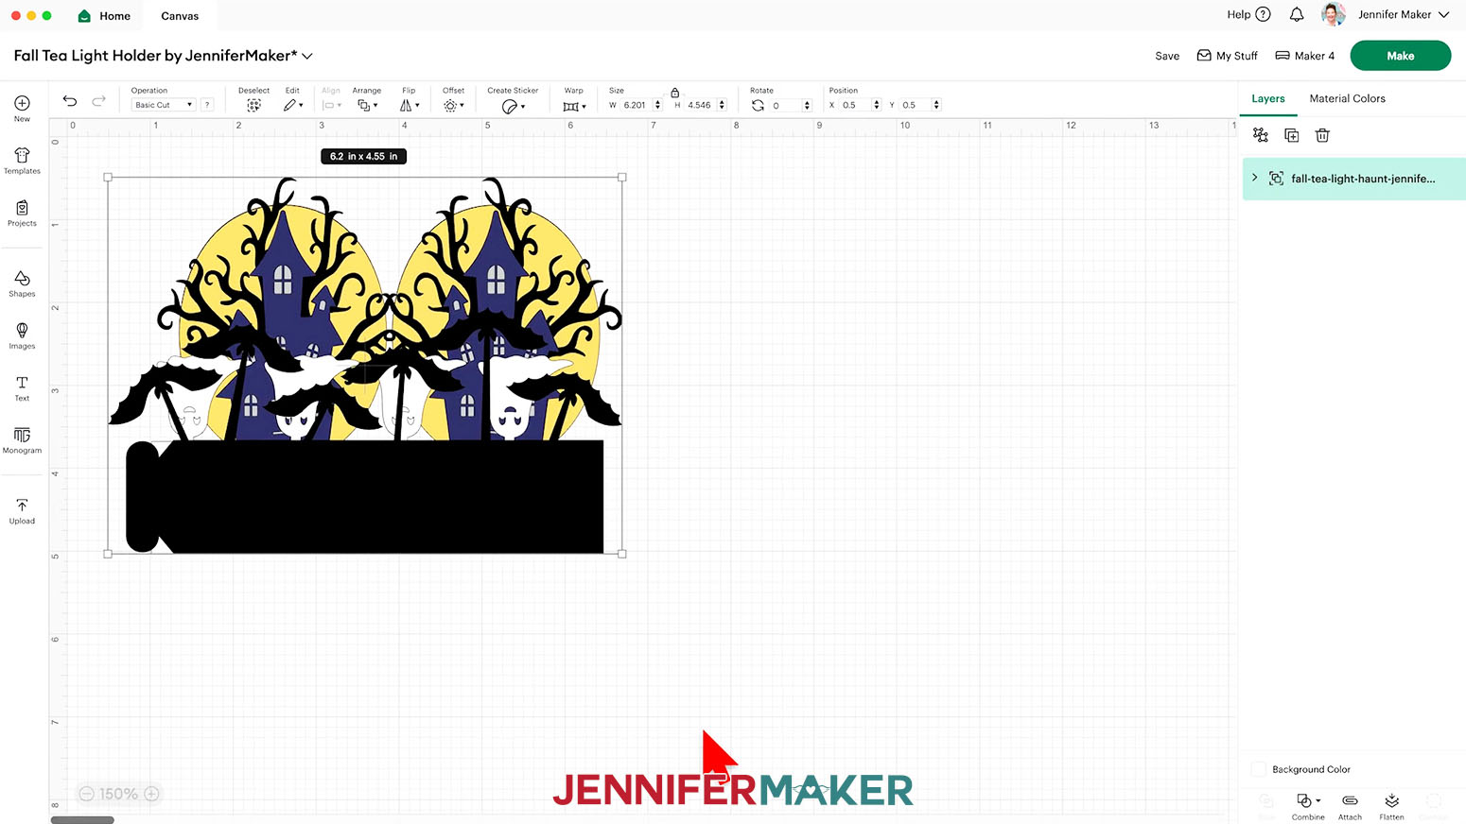Click the horizontal canvas scrollbar
This screenshot has width=1466, height=824.
pos(82,819)
